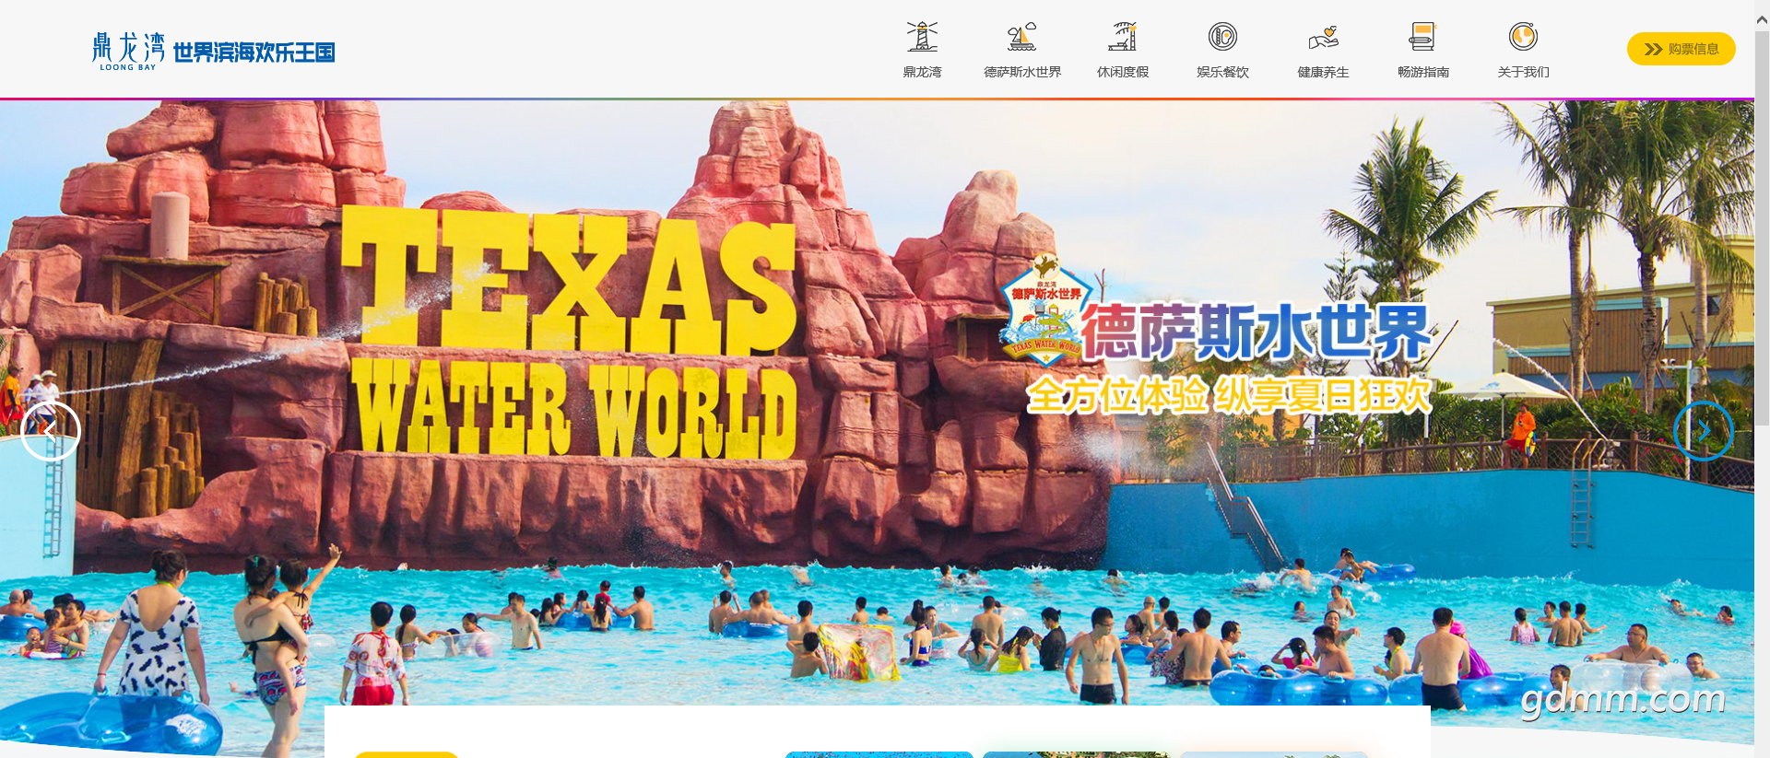The height and width of the screenshot is (758, 1770).
Task: Click the sailboat icon above 德萨斯水世界
Action: point(1022,37)
